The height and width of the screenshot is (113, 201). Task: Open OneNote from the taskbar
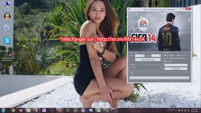click(44, 110)
